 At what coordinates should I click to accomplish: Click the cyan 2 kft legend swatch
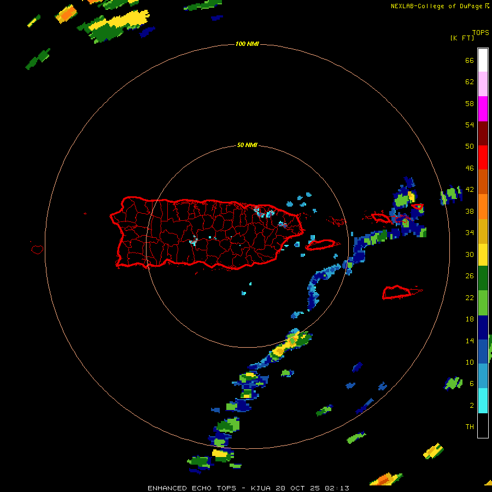483,401
